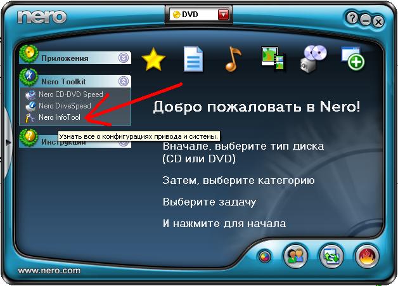Select the Audio music note category
398x286 pixels.
(233, 59)
